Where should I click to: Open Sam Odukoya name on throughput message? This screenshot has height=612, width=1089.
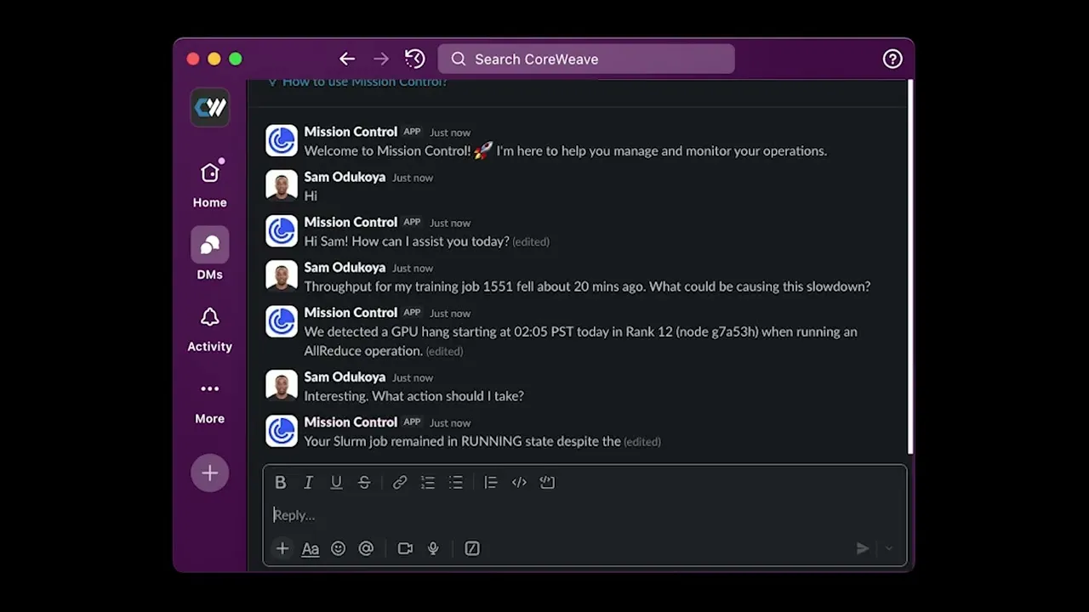[345, 267]
